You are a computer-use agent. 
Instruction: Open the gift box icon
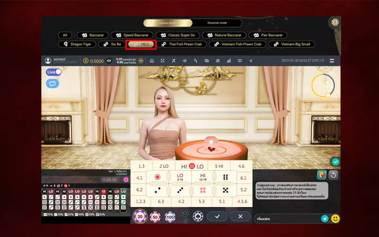coord(322,175)
